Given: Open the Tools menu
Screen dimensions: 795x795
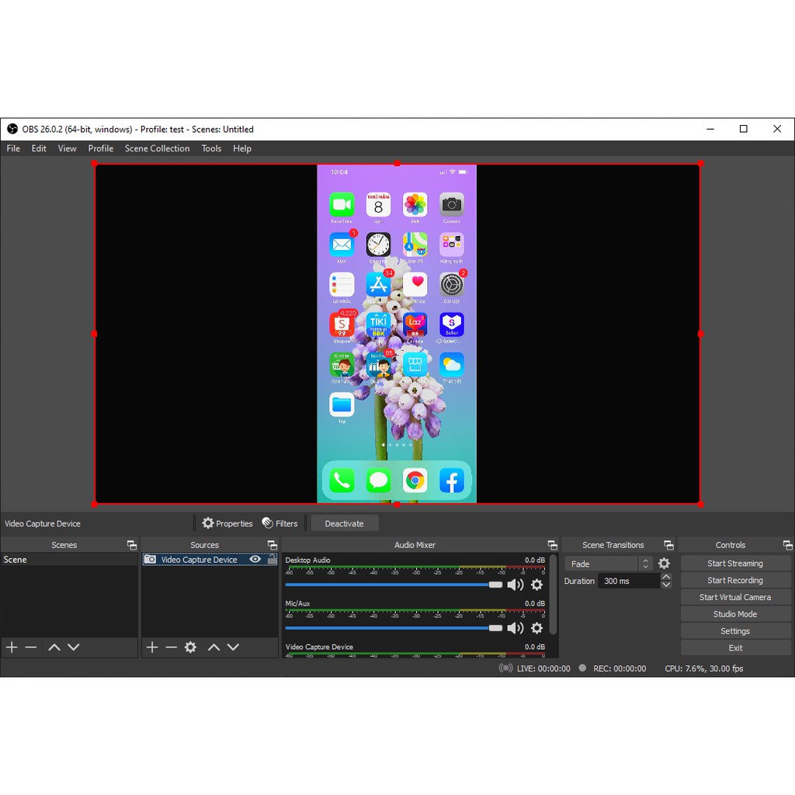Looking at the screenshot, I should [x=211, y=148].
